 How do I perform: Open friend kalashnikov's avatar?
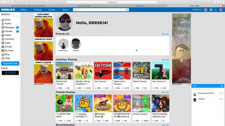click(63, 43)
